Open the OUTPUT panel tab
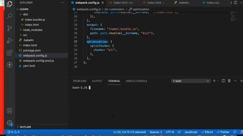243x136 pixels. pyautogui.click(x=97, y=81)
